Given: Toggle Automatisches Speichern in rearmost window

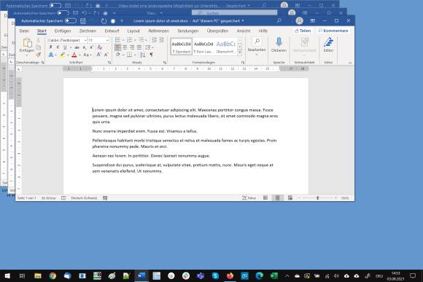Looking at the screenshot, I should tap(55, 5).
